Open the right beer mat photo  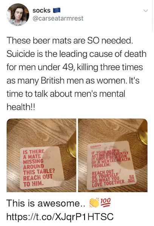[x=113, y=155]
